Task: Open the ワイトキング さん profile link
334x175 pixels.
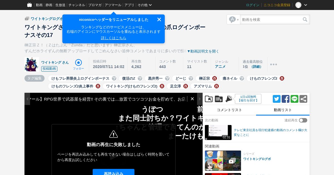Action: coord(55,62)
